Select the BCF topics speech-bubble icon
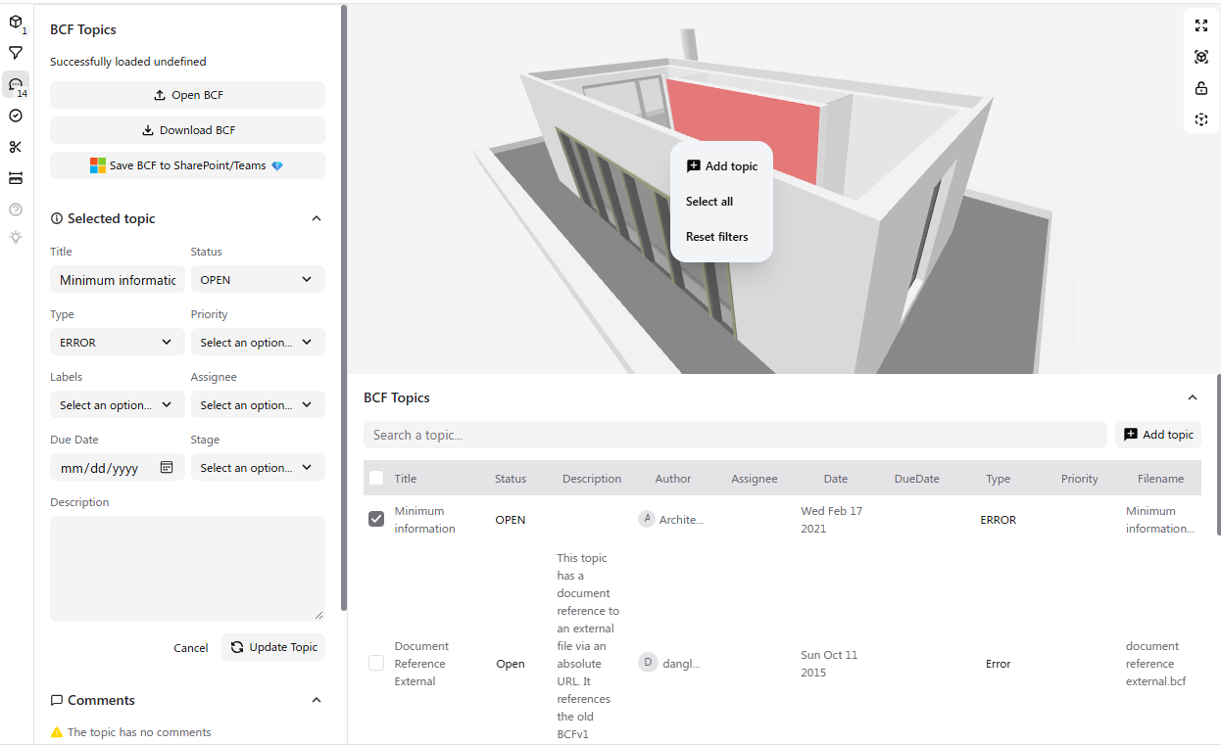This screenshot has width=1221, height=745. point(16,85)
